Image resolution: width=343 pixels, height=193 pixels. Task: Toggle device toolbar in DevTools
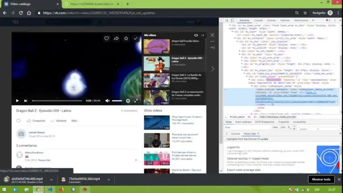tap(232, 21)
